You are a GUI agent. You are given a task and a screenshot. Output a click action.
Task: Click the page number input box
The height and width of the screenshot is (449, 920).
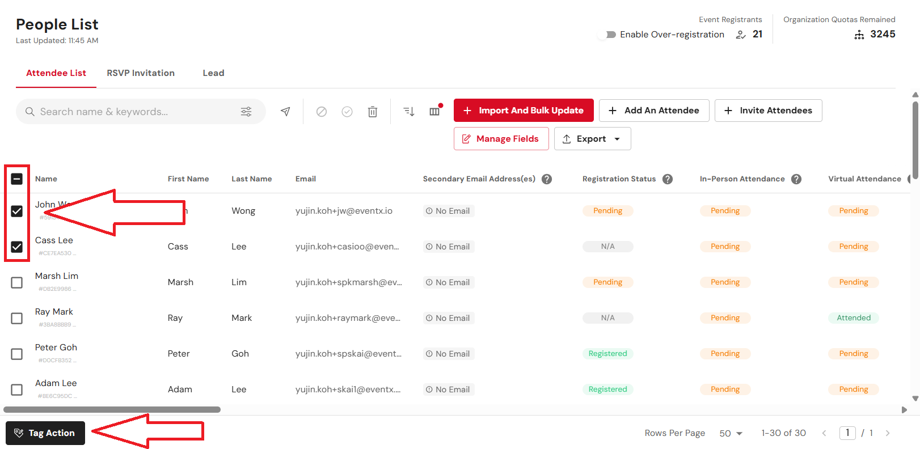click(x=847, y=433)
